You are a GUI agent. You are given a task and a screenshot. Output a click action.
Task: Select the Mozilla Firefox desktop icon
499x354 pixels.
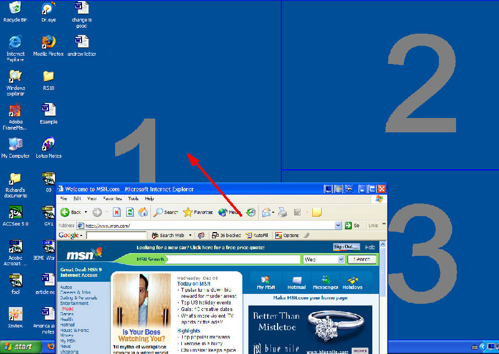pos(48,46)
